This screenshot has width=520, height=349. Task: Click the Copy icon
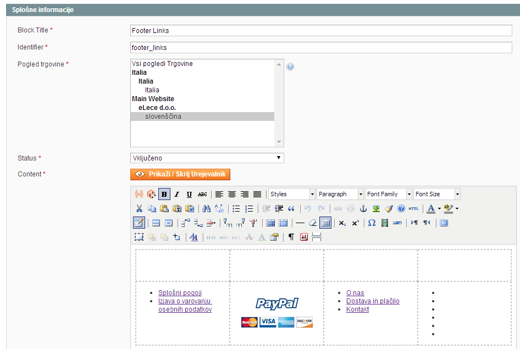pyautogui.click(x=152, y=208)
